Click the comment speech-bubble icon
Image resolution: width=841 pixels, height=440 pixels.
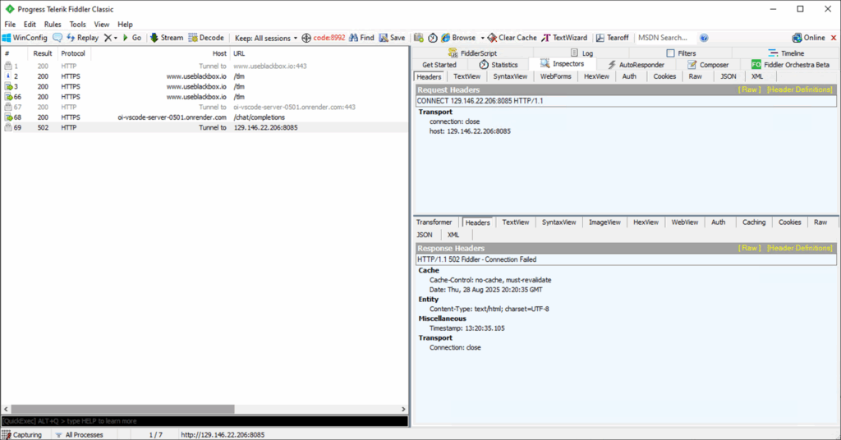57,38
